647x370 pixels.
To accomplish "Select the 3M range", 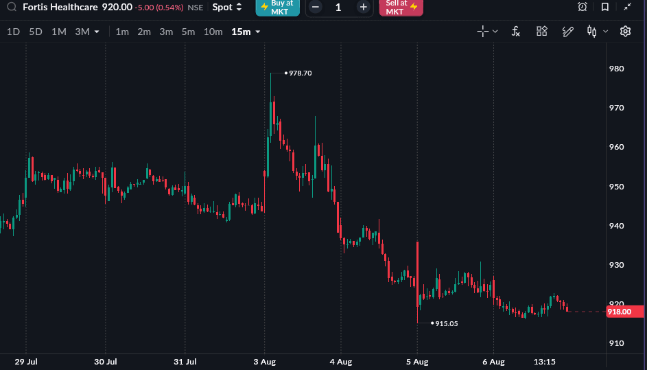I will pos(82,32).
